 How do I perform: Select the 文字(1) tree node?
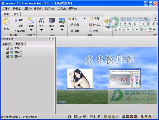pos(18,48)
